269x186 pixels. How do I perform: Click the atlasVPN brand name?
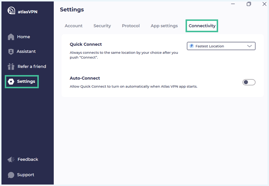point(27,12)
